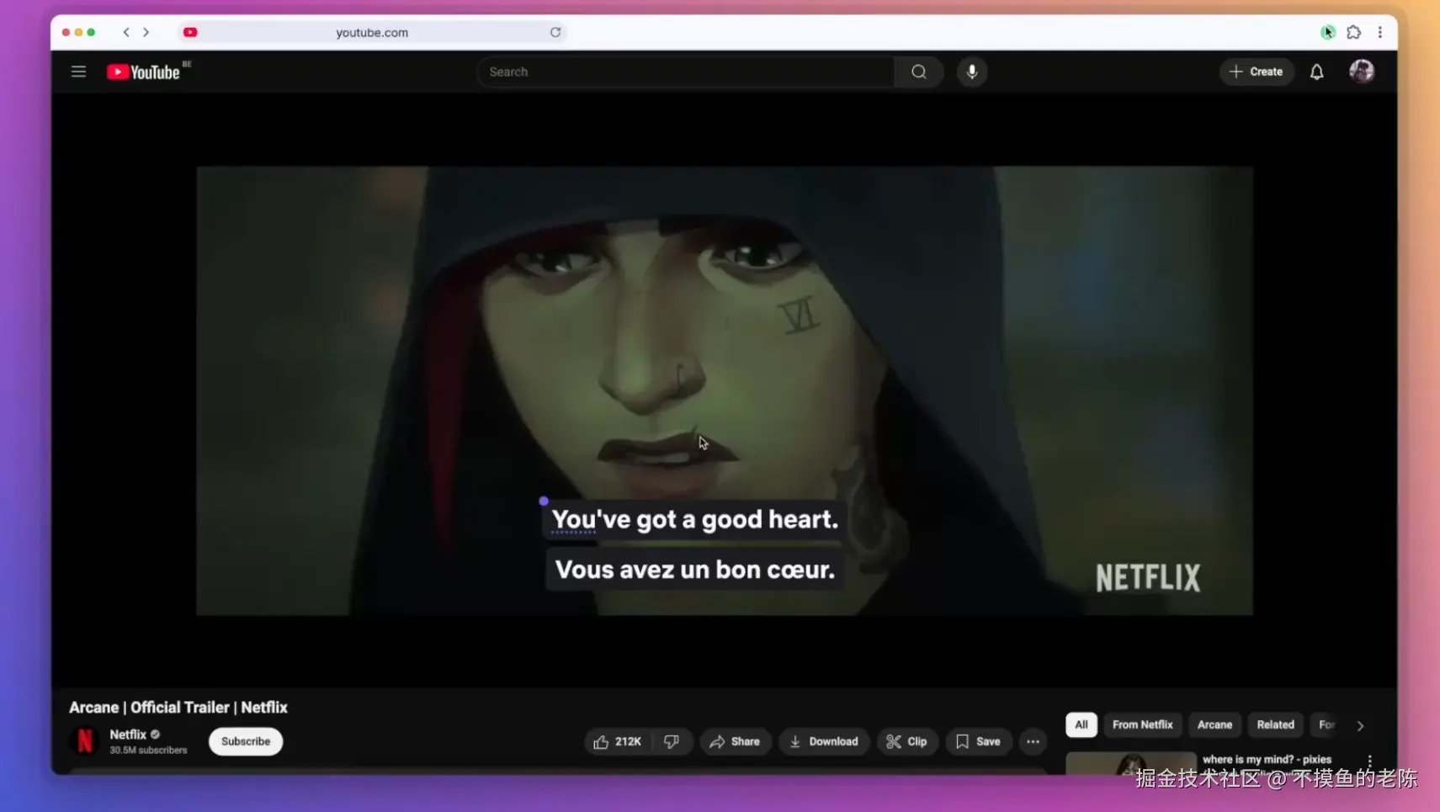Like the video with 212K likes
Screen dimensions: 1440x812
pyautogui.click(x=618, y=741)
